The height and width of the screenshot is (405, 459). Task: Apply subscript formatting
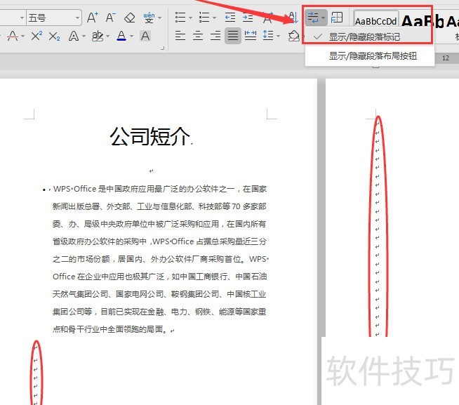[x=55, y=35]
